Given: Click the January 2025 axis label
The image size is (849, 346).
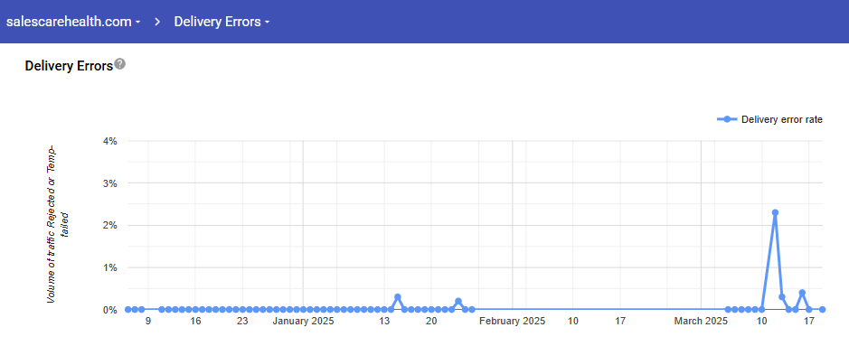Looking at the screenshot, I should coord(303,321).
